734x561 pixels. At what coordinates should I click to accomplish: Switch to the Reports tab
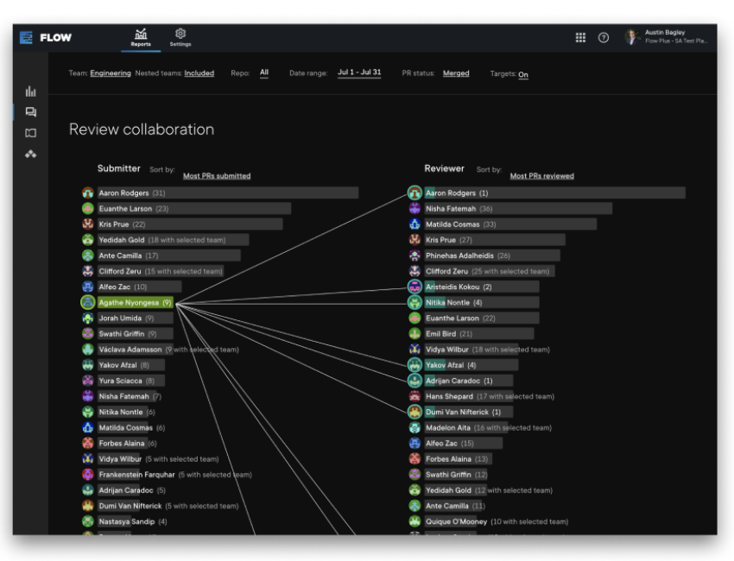click(141, 37)
